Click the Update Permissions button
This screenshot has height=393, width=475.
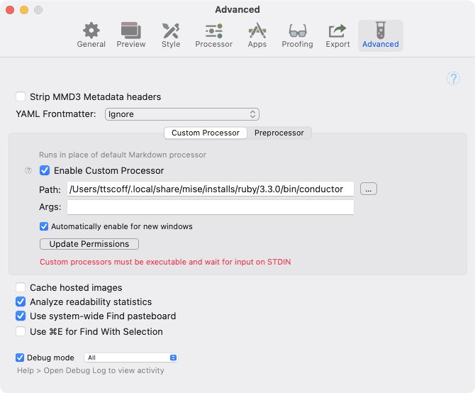(x=89, y=244)
